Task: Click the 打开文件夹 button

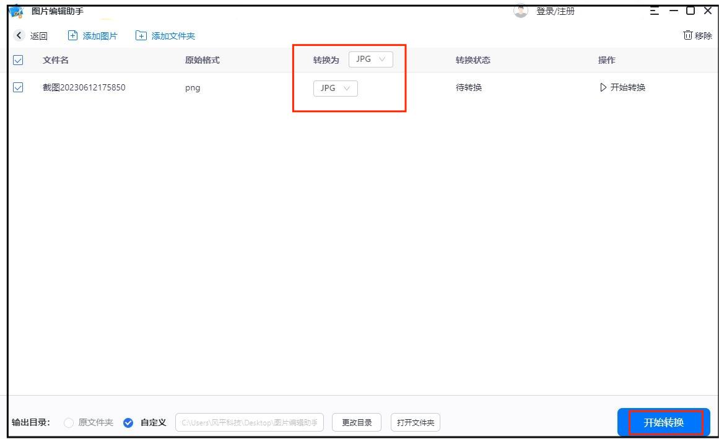Action: (x=415, y=422)
